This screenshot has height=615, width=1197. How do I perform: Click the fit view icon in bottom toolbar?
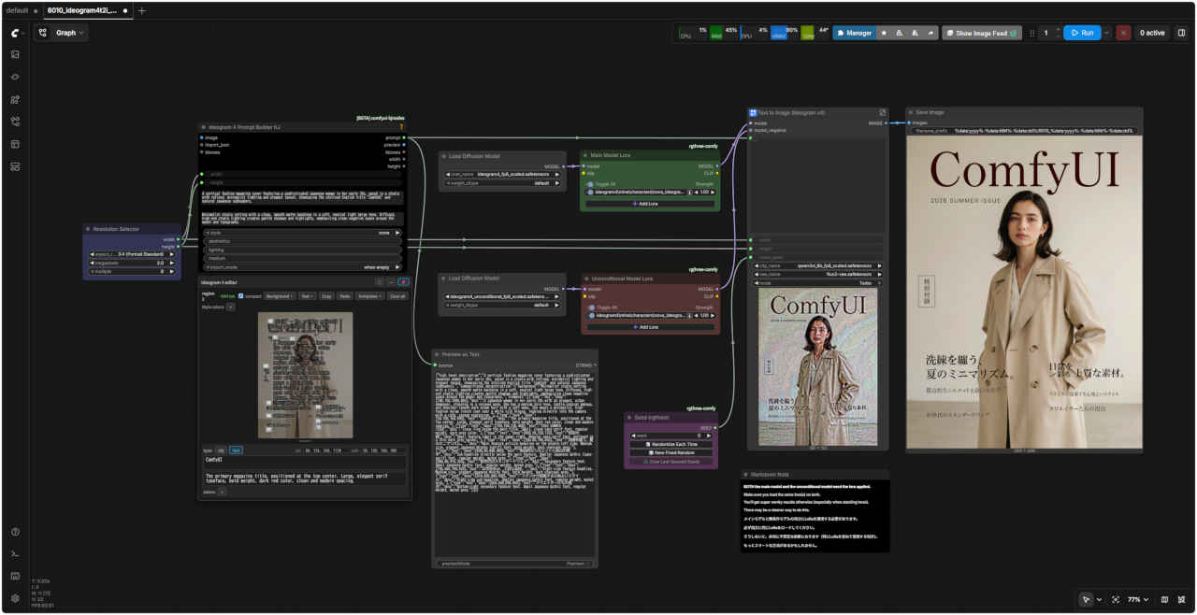click(1116, 599)
